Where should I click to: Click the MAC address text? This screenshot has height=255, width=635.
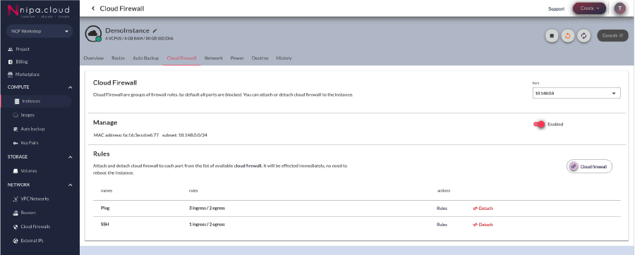[126, 135]
